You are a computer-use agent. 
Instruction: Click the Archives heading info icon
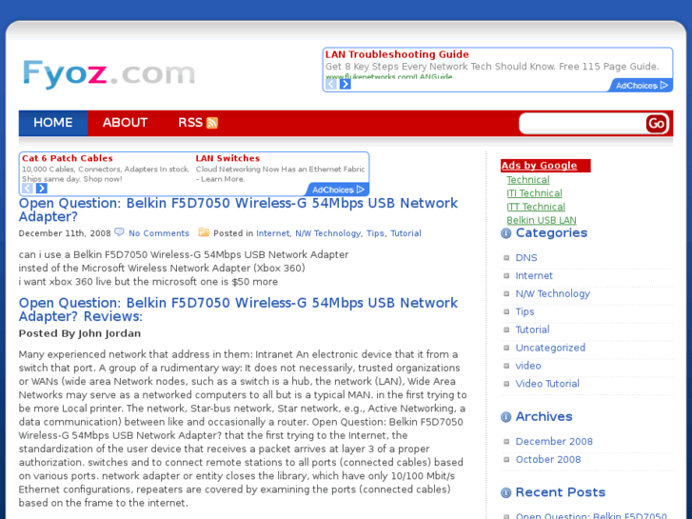505,417
